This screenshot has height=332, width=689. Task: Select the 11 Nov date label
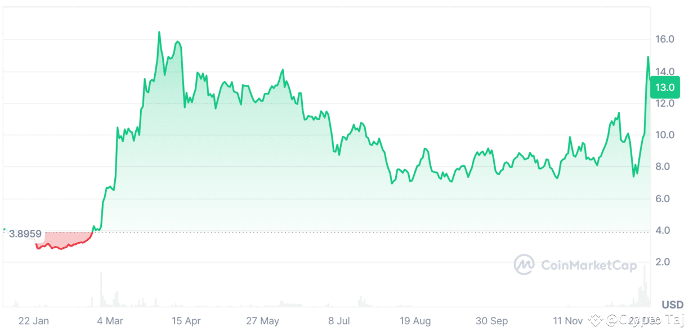[x=567, y=321]
